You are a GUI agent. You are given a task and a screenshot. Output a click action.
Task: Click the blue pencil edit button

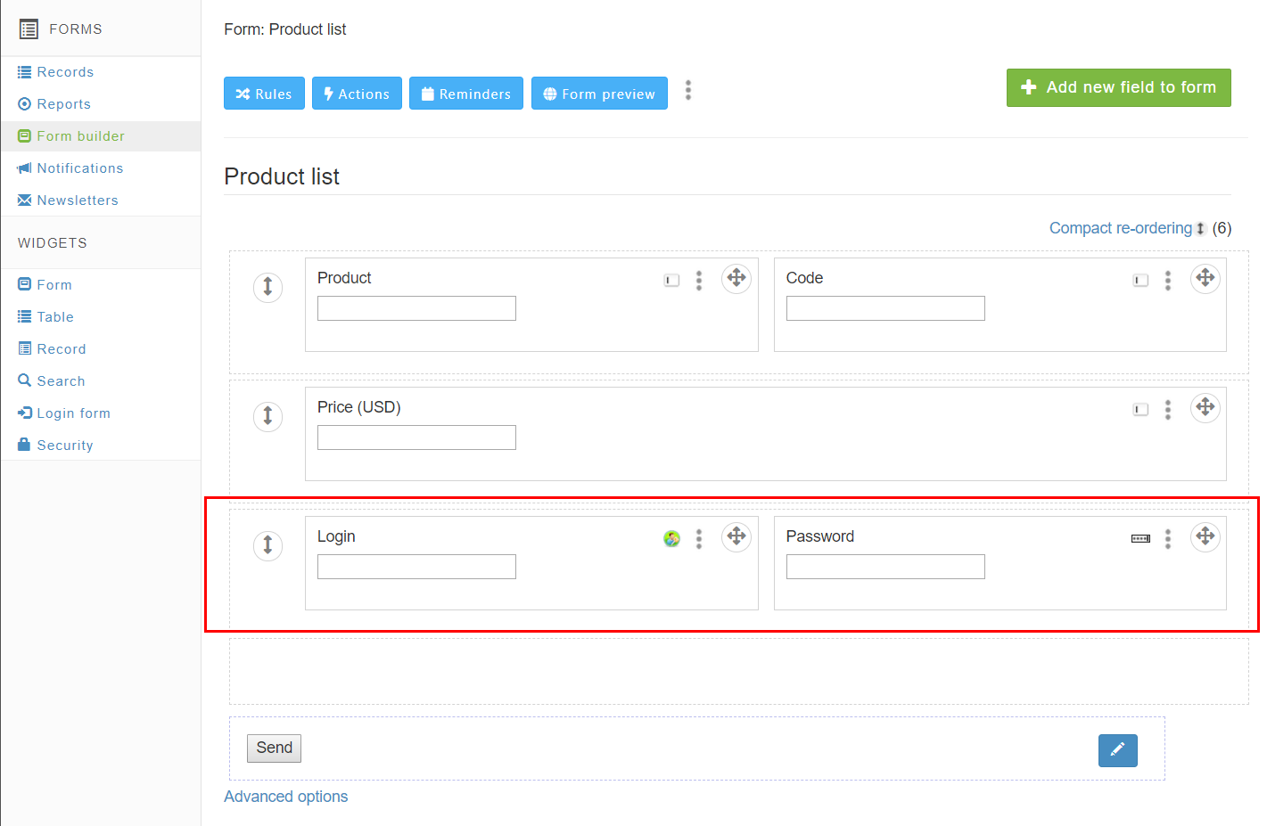[x=1118, y=750]
